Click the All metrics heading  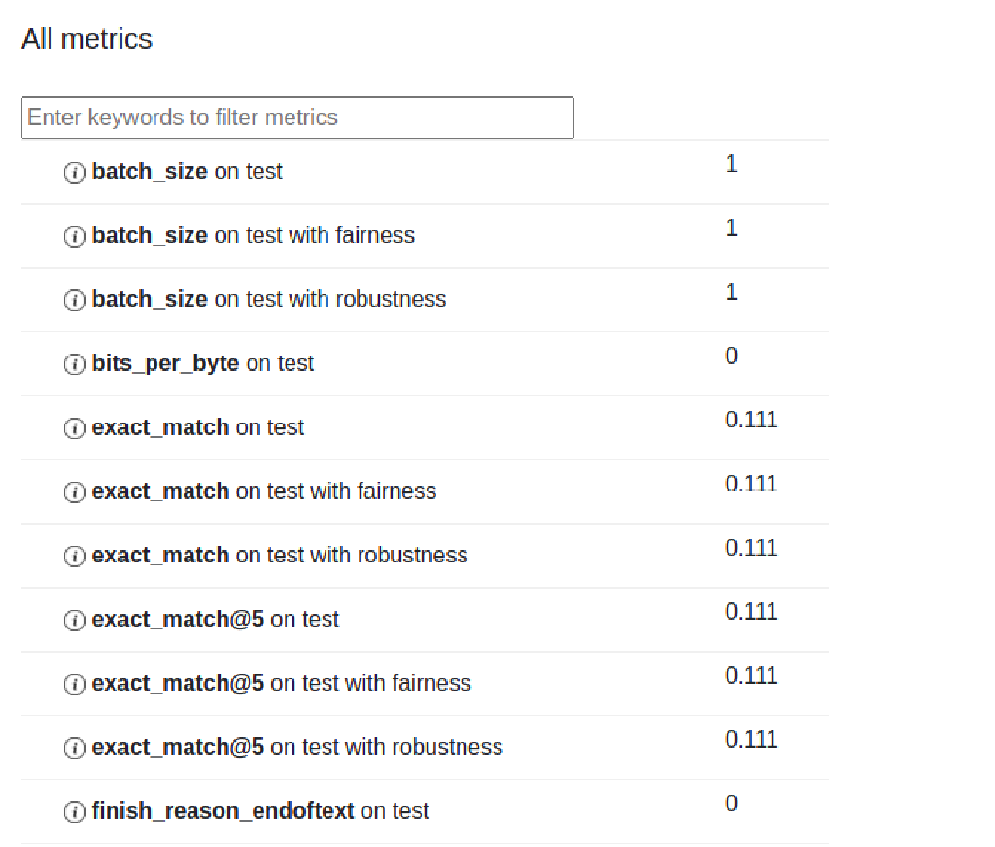pos(86,39)
